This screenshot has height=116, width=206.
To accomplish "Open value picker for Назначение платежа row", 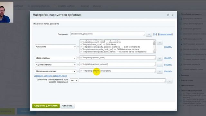I will 160,71.
